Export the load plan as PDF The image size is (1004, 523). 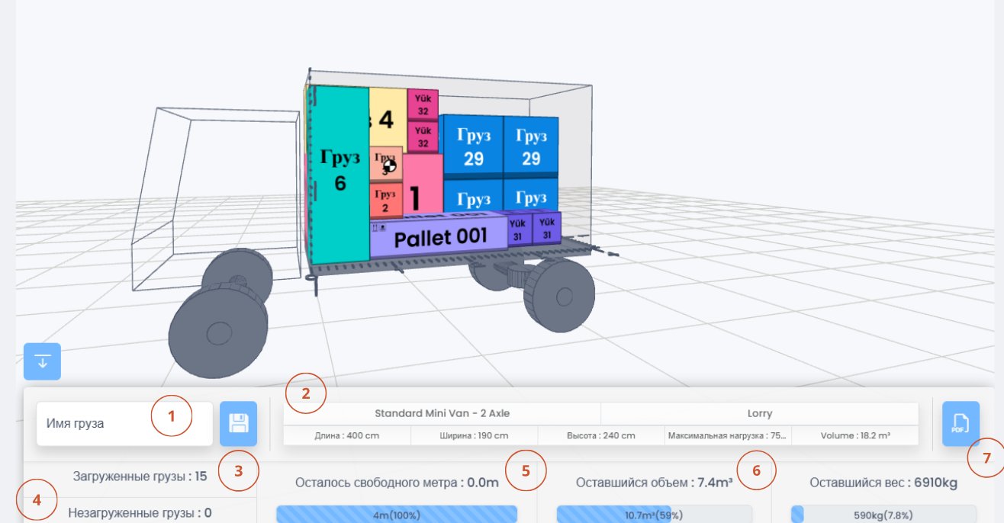(x=961, y=424)
